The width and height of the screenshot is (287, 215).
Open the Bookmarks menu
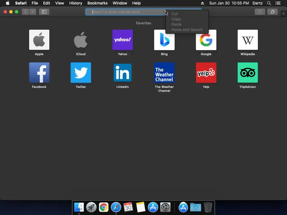97,3
